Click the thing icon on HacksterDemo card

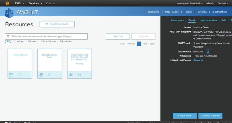pos(11,75)
